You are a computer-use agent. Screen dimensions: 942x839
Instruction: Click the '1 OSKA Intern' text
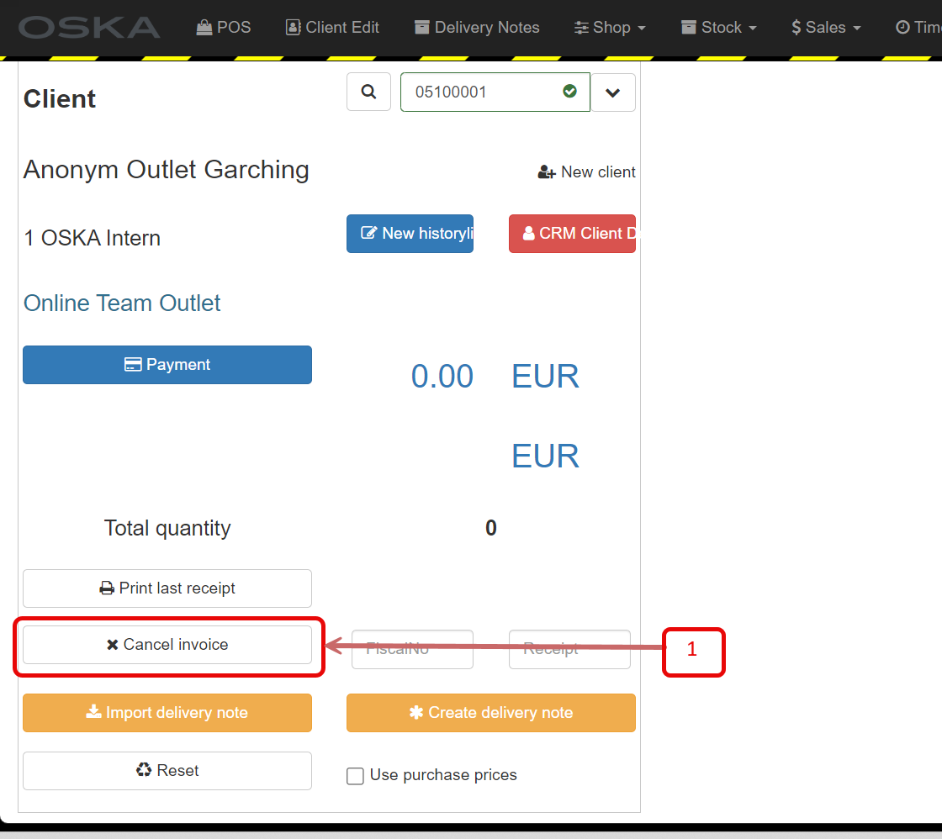[x=92, y=239]
